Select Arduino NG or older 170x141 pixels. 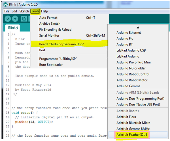pos(138,68)
